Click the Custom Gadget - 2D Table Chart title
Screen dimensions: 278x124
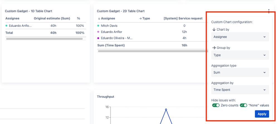pos(121,11)
